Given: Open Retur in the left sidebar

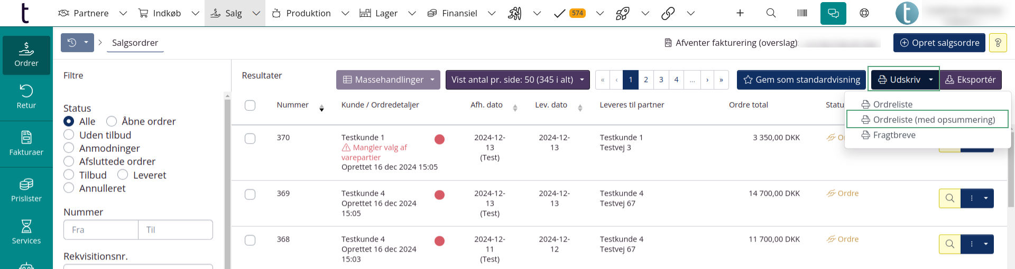Looking at the screenshot, I should [26, 97].
